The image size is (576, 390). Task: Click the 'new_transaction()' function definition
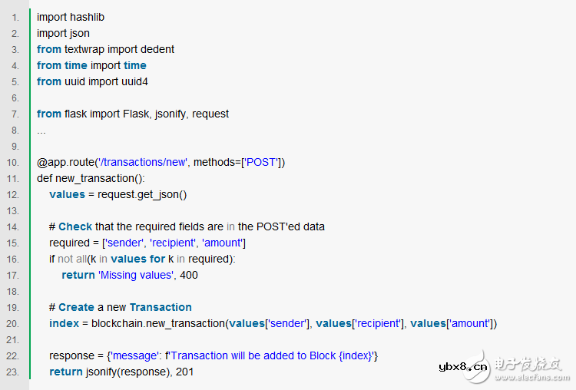tap(101, 178)
